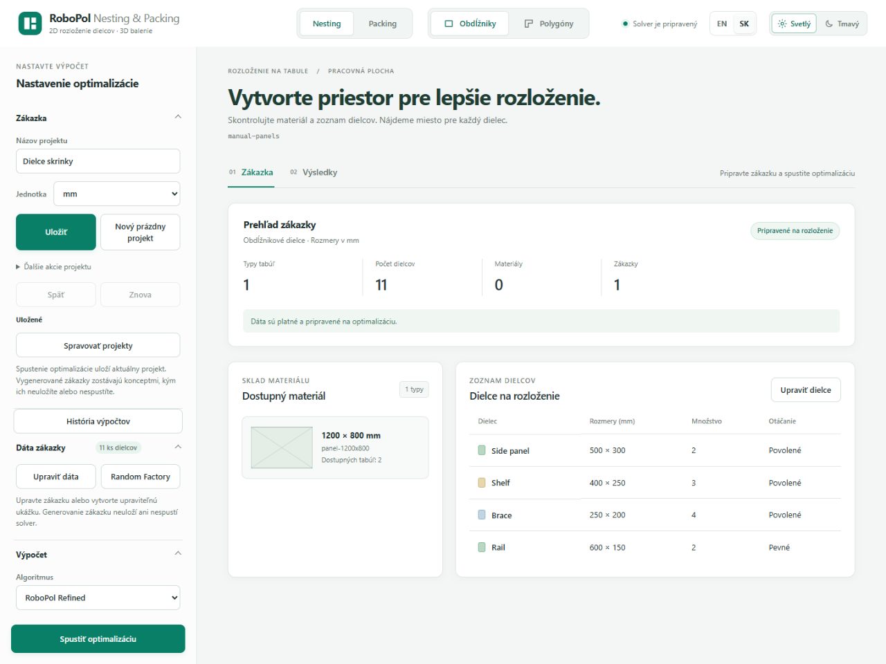Click the Rail green color swatch
This screenshot has height=664, width=886.
click(x=482, y=547)
